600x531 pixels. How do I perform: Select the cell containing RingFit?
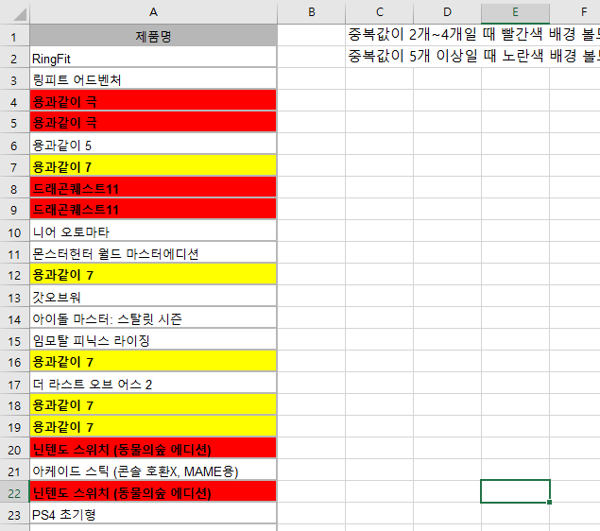click(153, 58)
